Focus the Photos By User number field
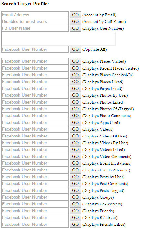The height and width of the screenshot is (230, 143). pyautogui.click(x=35, y=95)
